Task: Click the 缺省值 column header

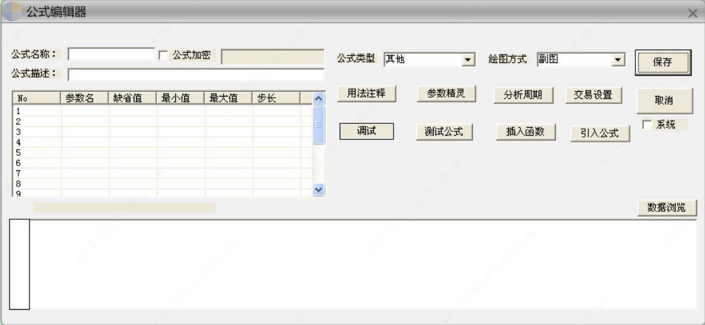Action: (133, 98)
